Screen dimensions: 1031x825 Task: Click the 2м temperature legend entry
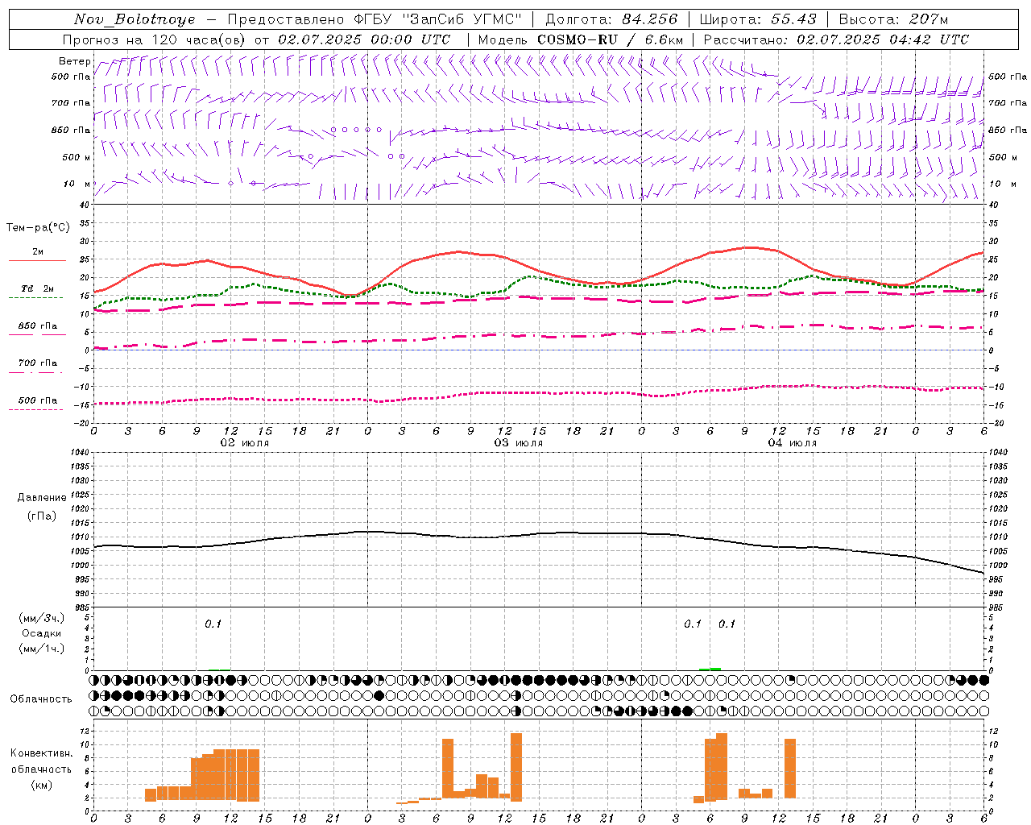[x=38, y=252]
